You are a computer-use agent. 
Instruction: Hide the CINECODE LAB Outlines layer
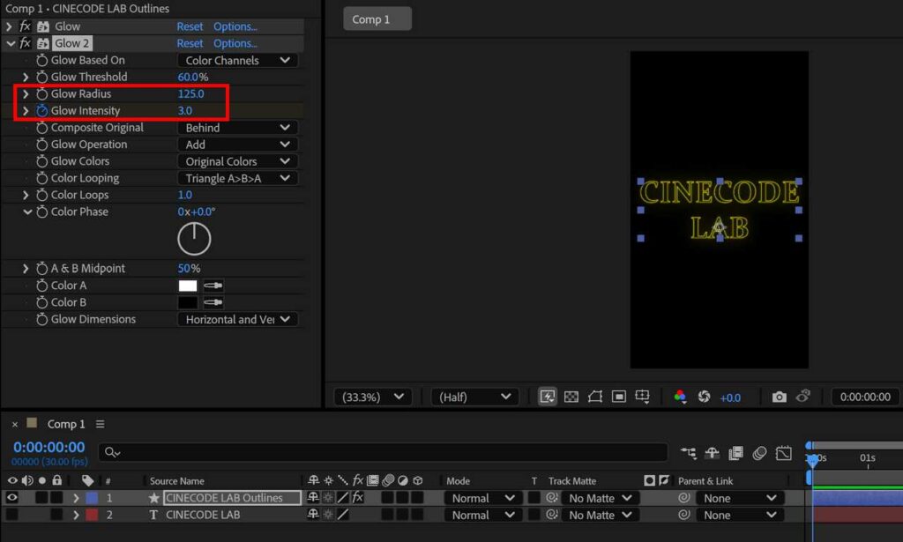pos(11,497)
